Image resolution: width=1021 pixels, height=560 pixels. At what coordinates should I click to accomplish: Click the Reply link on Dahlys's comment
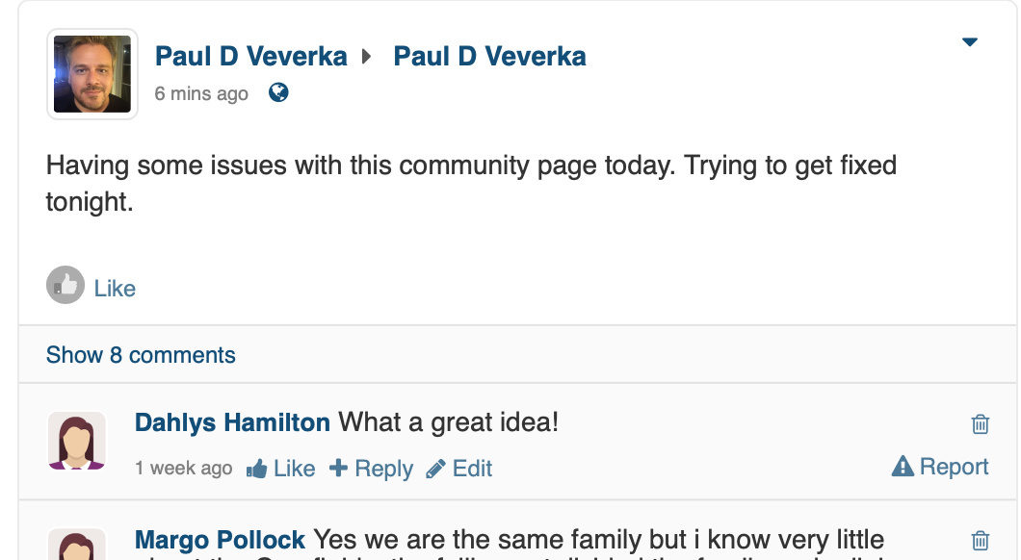[383, 469]
